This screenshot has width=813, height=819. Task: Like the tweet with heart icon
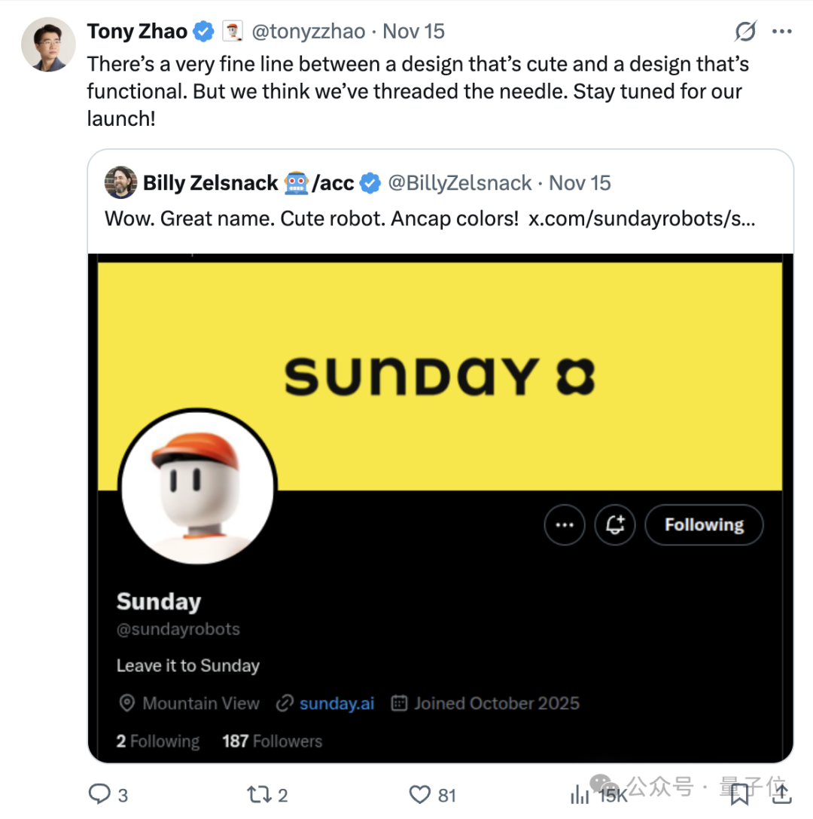[419, 793]
